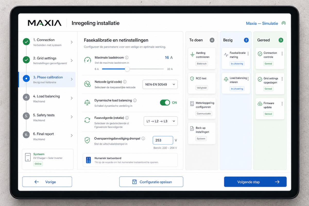The width and height of the screenshot is (309, 206).
Task: Click the info icon beside Dynamische load balancing
Action: [135, 100]
